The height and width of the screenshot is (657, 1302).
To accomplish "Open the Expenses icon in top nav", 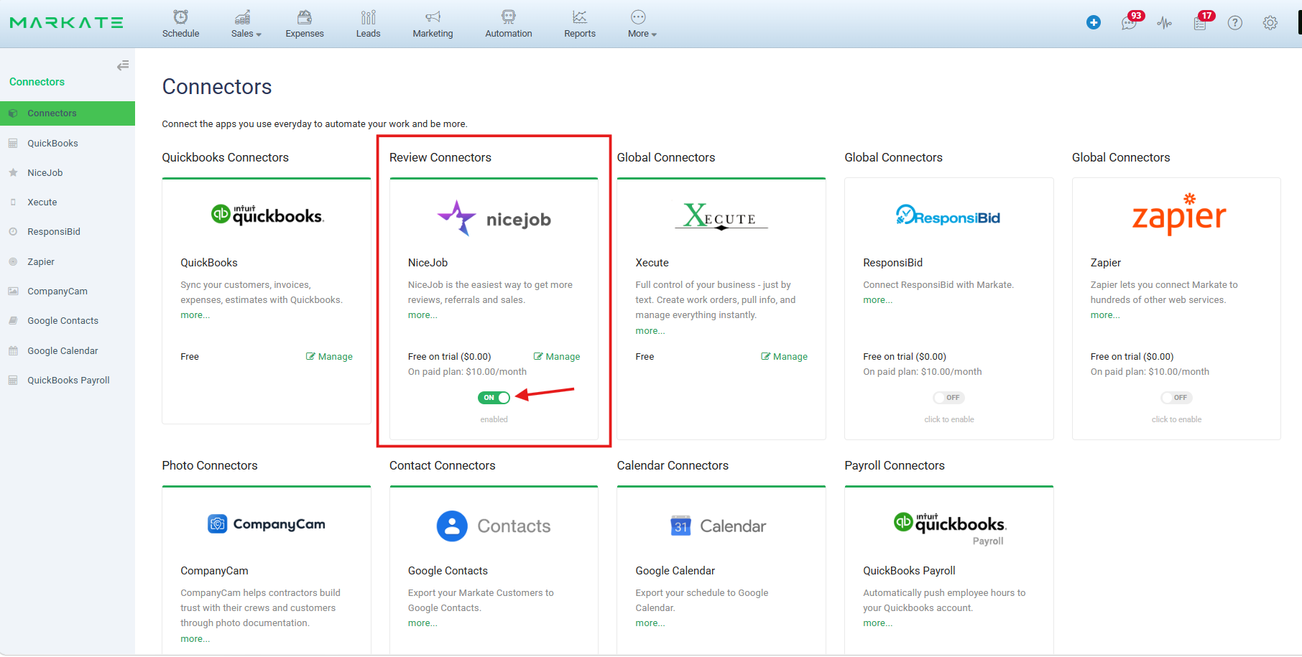I will tap(305, 17).
